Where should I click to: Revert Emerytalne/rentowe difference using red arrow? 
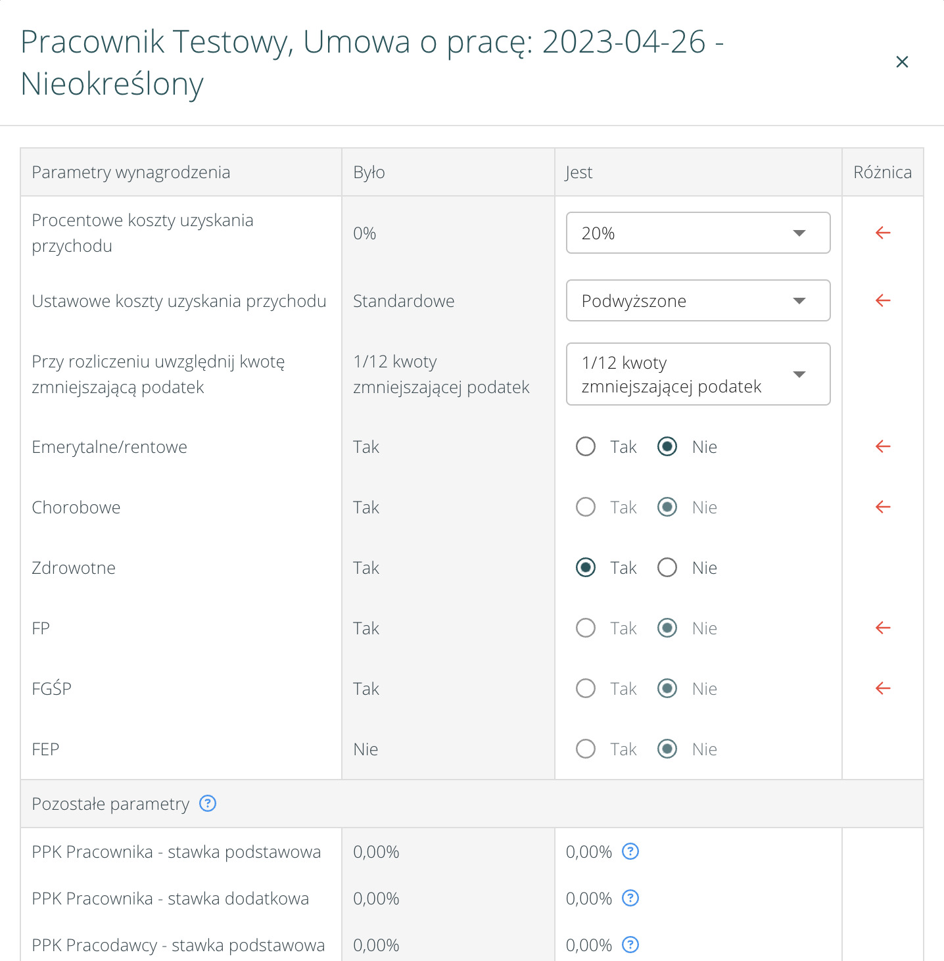(x=883, y=446)
